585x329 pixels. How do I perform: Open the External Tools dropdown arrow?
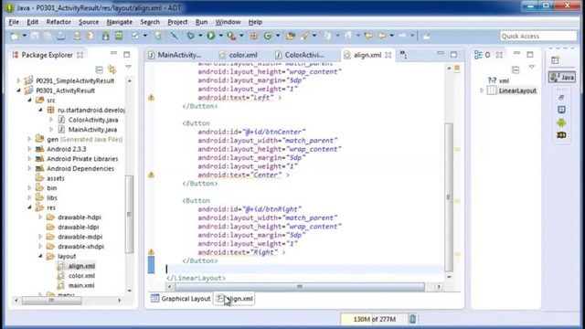point(241,36)
